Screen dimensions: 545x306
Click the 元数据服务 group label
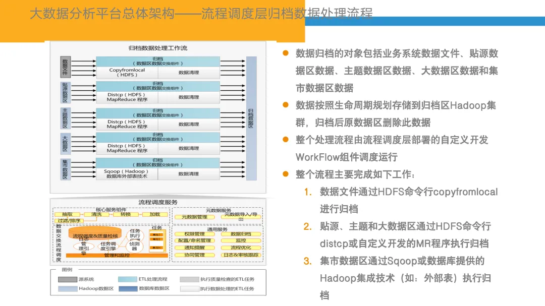click(x=219, y=210)
